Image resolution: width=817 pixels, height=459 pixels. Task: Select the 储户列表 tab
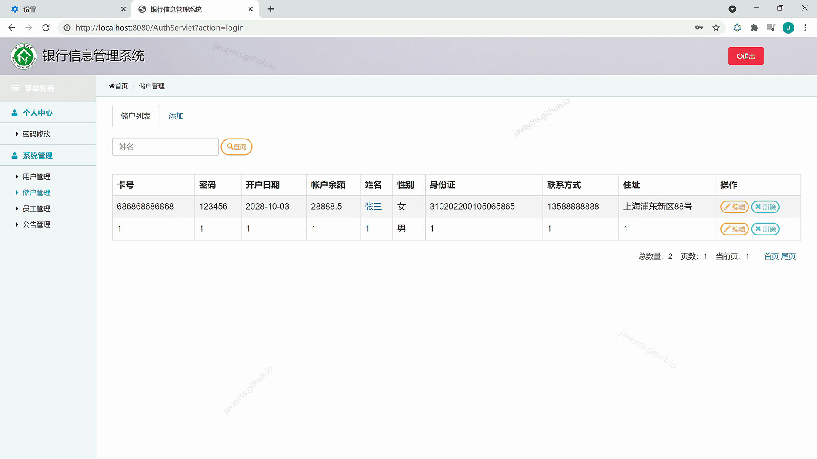[135, 116]
